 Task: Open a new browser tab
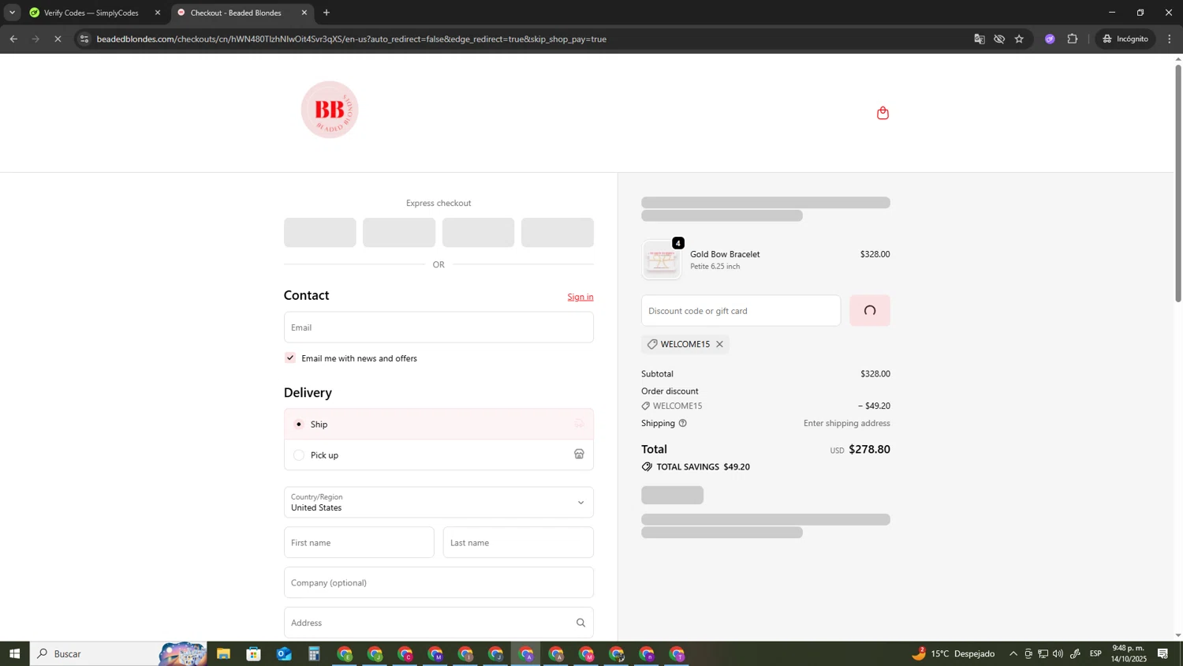pos(327,13)
